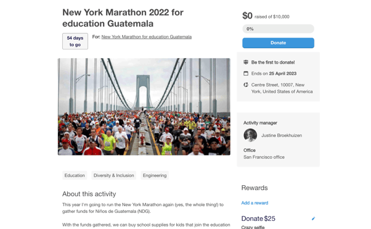Click the 0% fundraising progress bar

click(x=278, y=29)
